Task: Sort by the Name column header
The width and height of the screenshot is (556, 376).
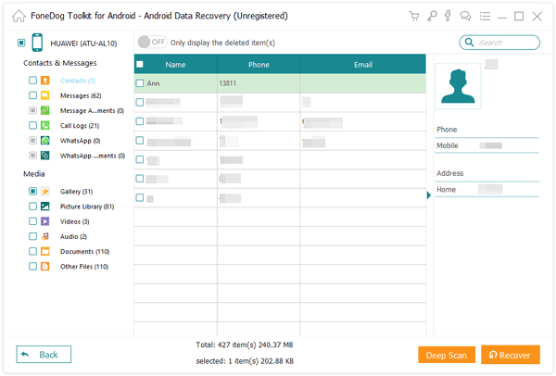Action: (x=175, y=65)
